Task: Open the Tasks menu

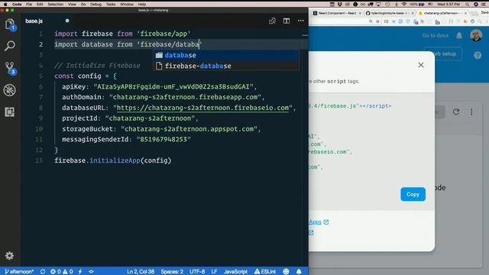Action: tap(111, 5)
